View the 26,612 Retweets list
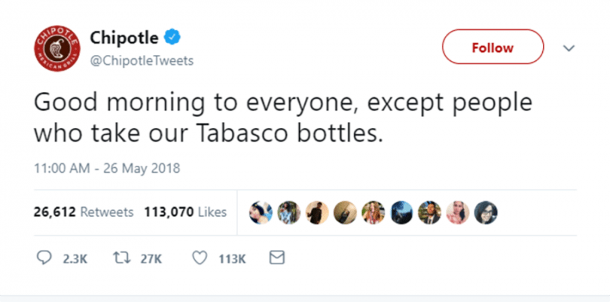 [x=83, y=212]
